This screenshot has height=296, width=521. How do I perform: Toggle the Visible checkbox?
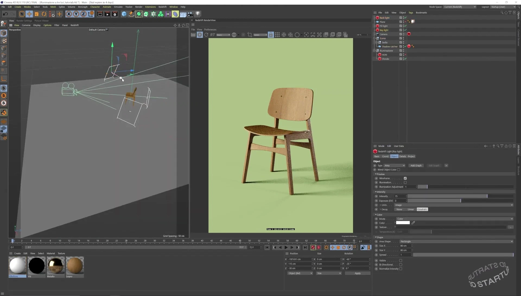point(401,261)
